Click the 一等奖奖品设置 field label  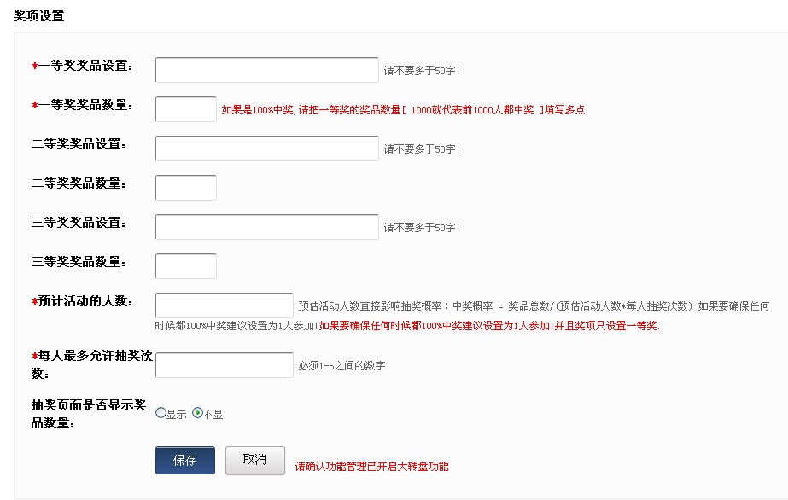(x=82, y=66)
